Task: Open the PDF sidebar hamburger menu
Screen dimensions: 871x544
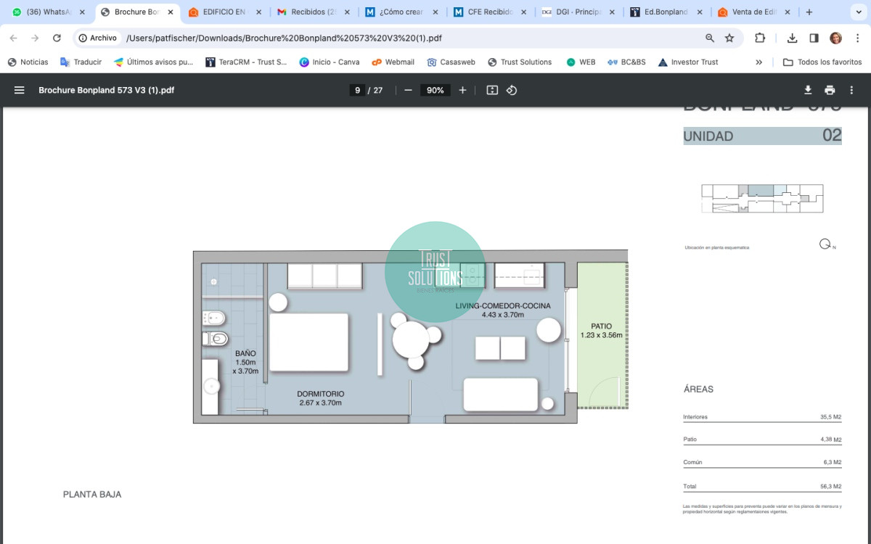Action: [20, 90]
